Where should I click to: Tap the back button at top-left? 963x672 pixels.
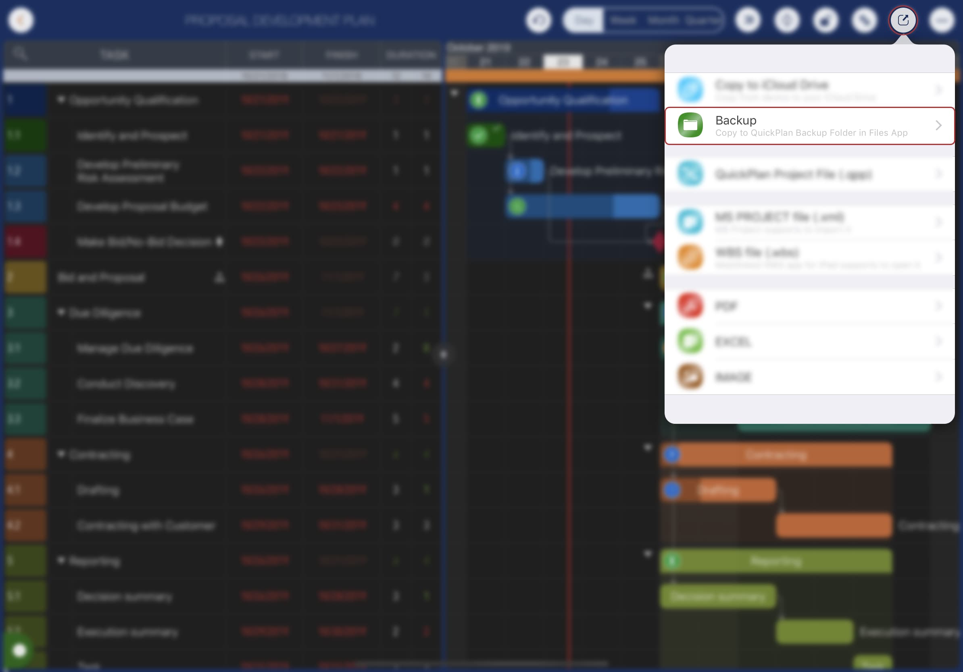point(21,20)
